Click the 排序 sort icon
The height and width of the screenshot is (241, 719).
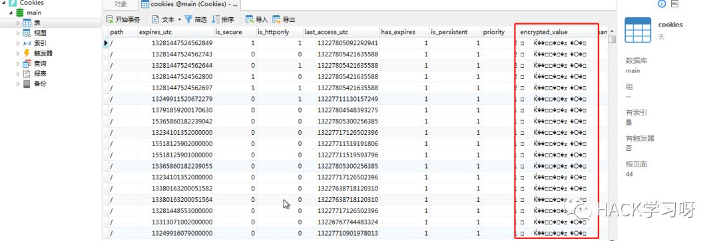216,20
